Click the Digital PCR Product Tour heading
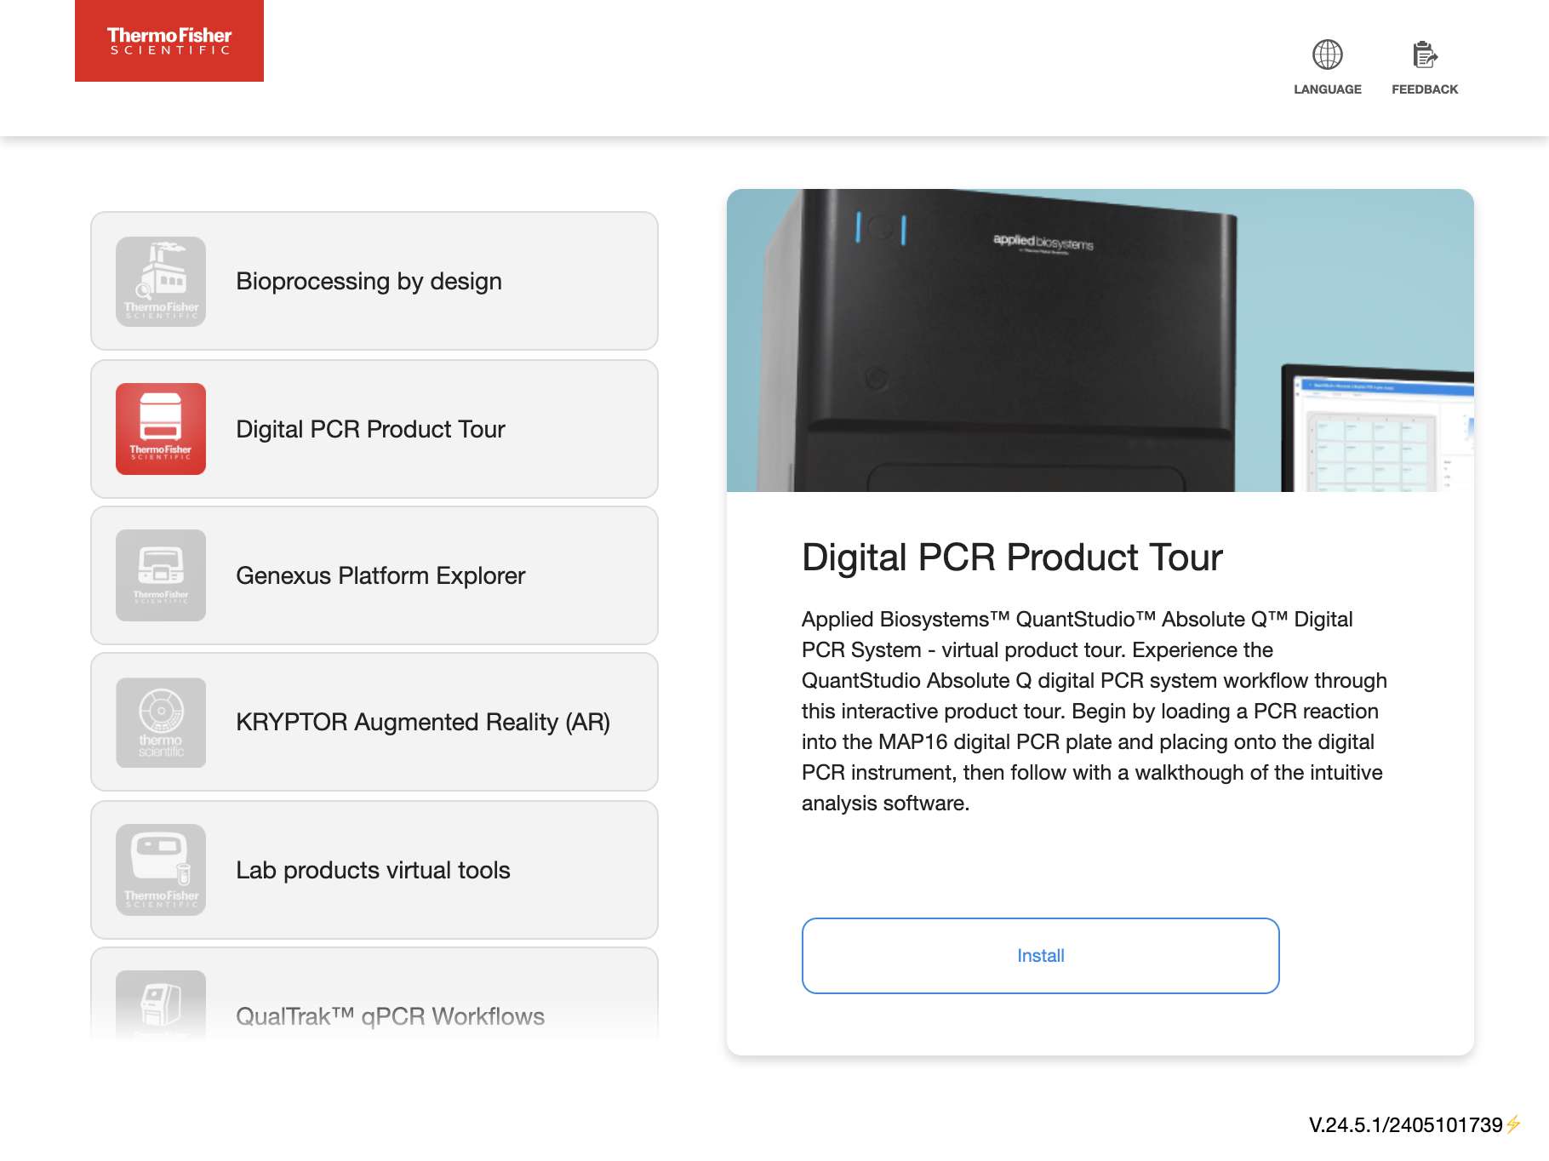This screenshot has width=1549, height=1161. pyautogui.click(x=1012, y=558)
